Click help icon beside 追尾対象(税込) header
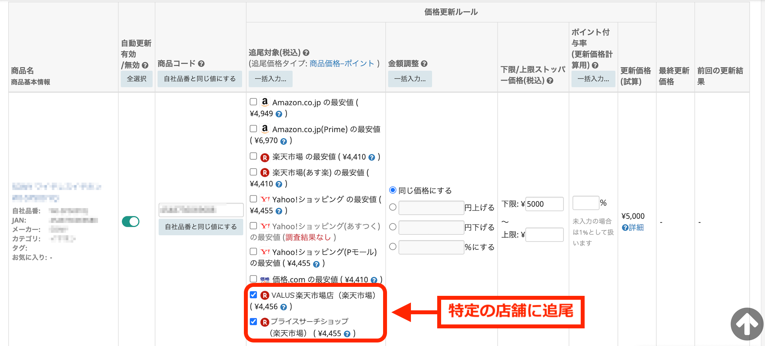765x346 pixels. click(306, 53)
